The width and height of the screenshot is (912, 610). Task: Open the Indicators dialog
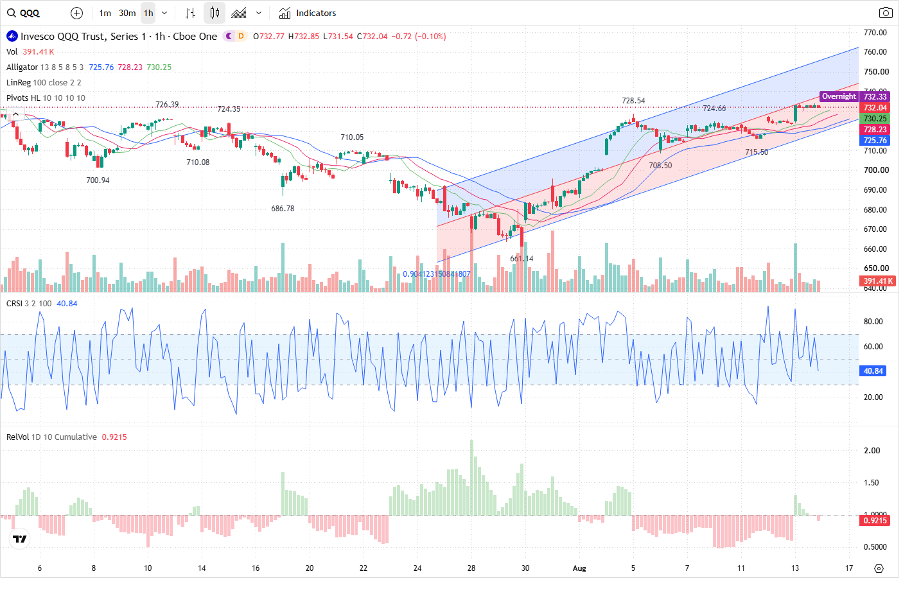(x=308, y=13)
